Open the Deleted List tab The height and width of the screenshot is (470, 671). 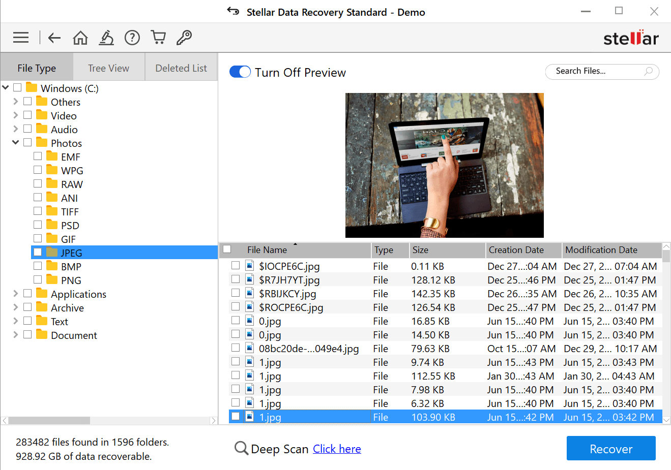point(181,68)
